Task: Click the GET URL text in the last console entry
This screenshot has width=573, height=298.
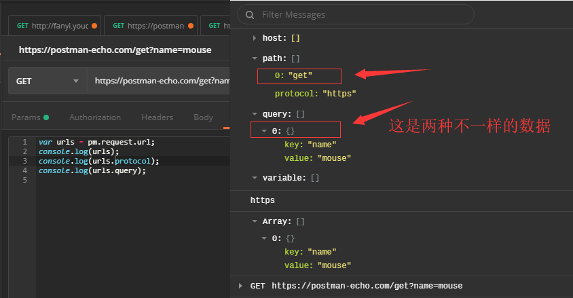Action: point(367,286)
